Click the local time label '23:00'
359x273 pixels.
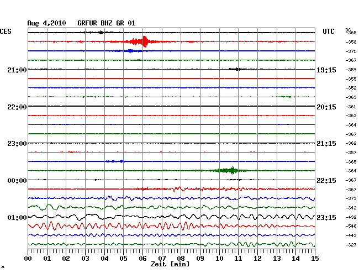17,144
